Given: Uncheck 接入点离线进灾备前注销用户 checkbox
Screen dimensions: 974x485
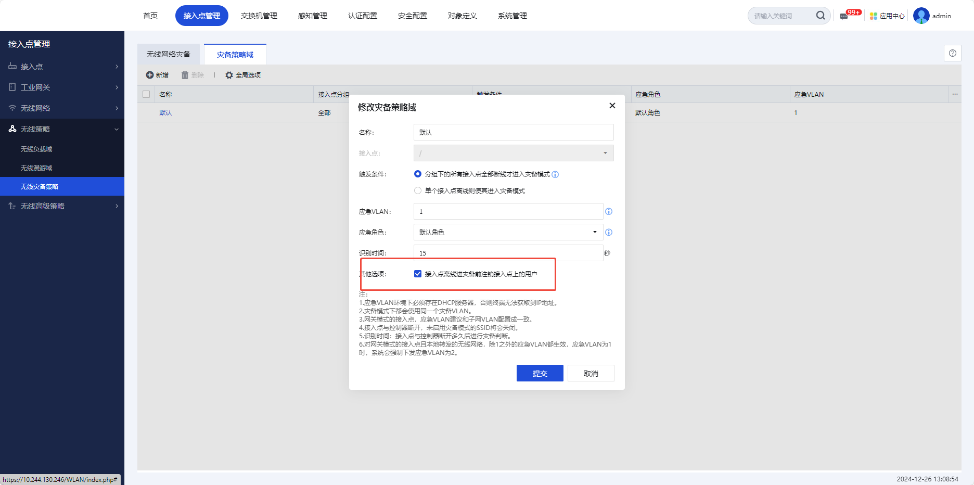Looking at the screenshot, I should click(418, 274).
